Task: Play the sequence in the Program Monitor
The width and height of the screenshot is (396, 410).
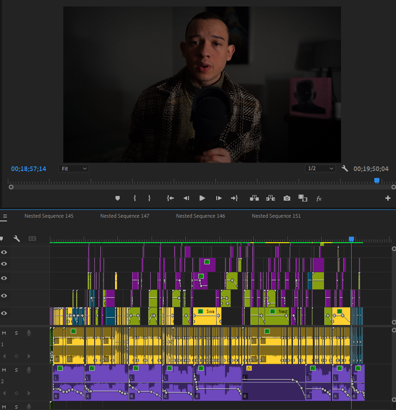Action: pos(202,198)
